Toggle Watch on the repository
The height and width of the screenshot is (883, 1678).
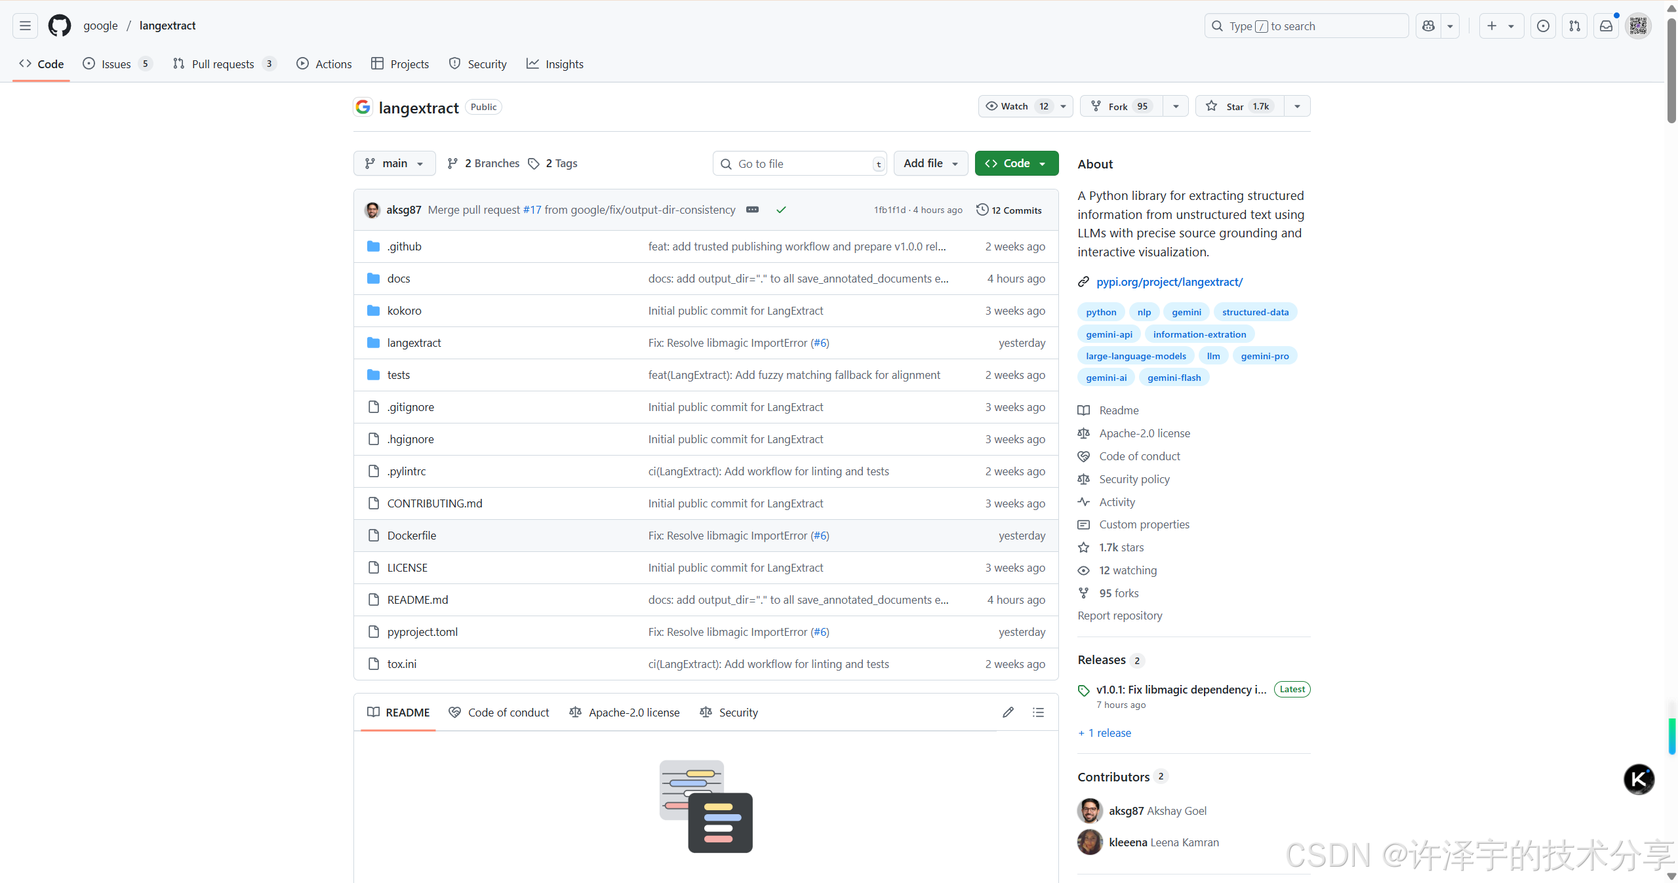click(x=1026, y=106)
